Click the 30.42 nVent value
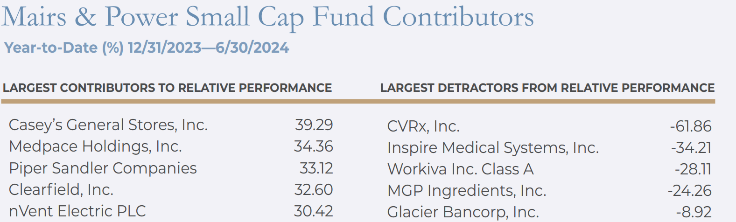The image size is (736, 222). point(313,211)
